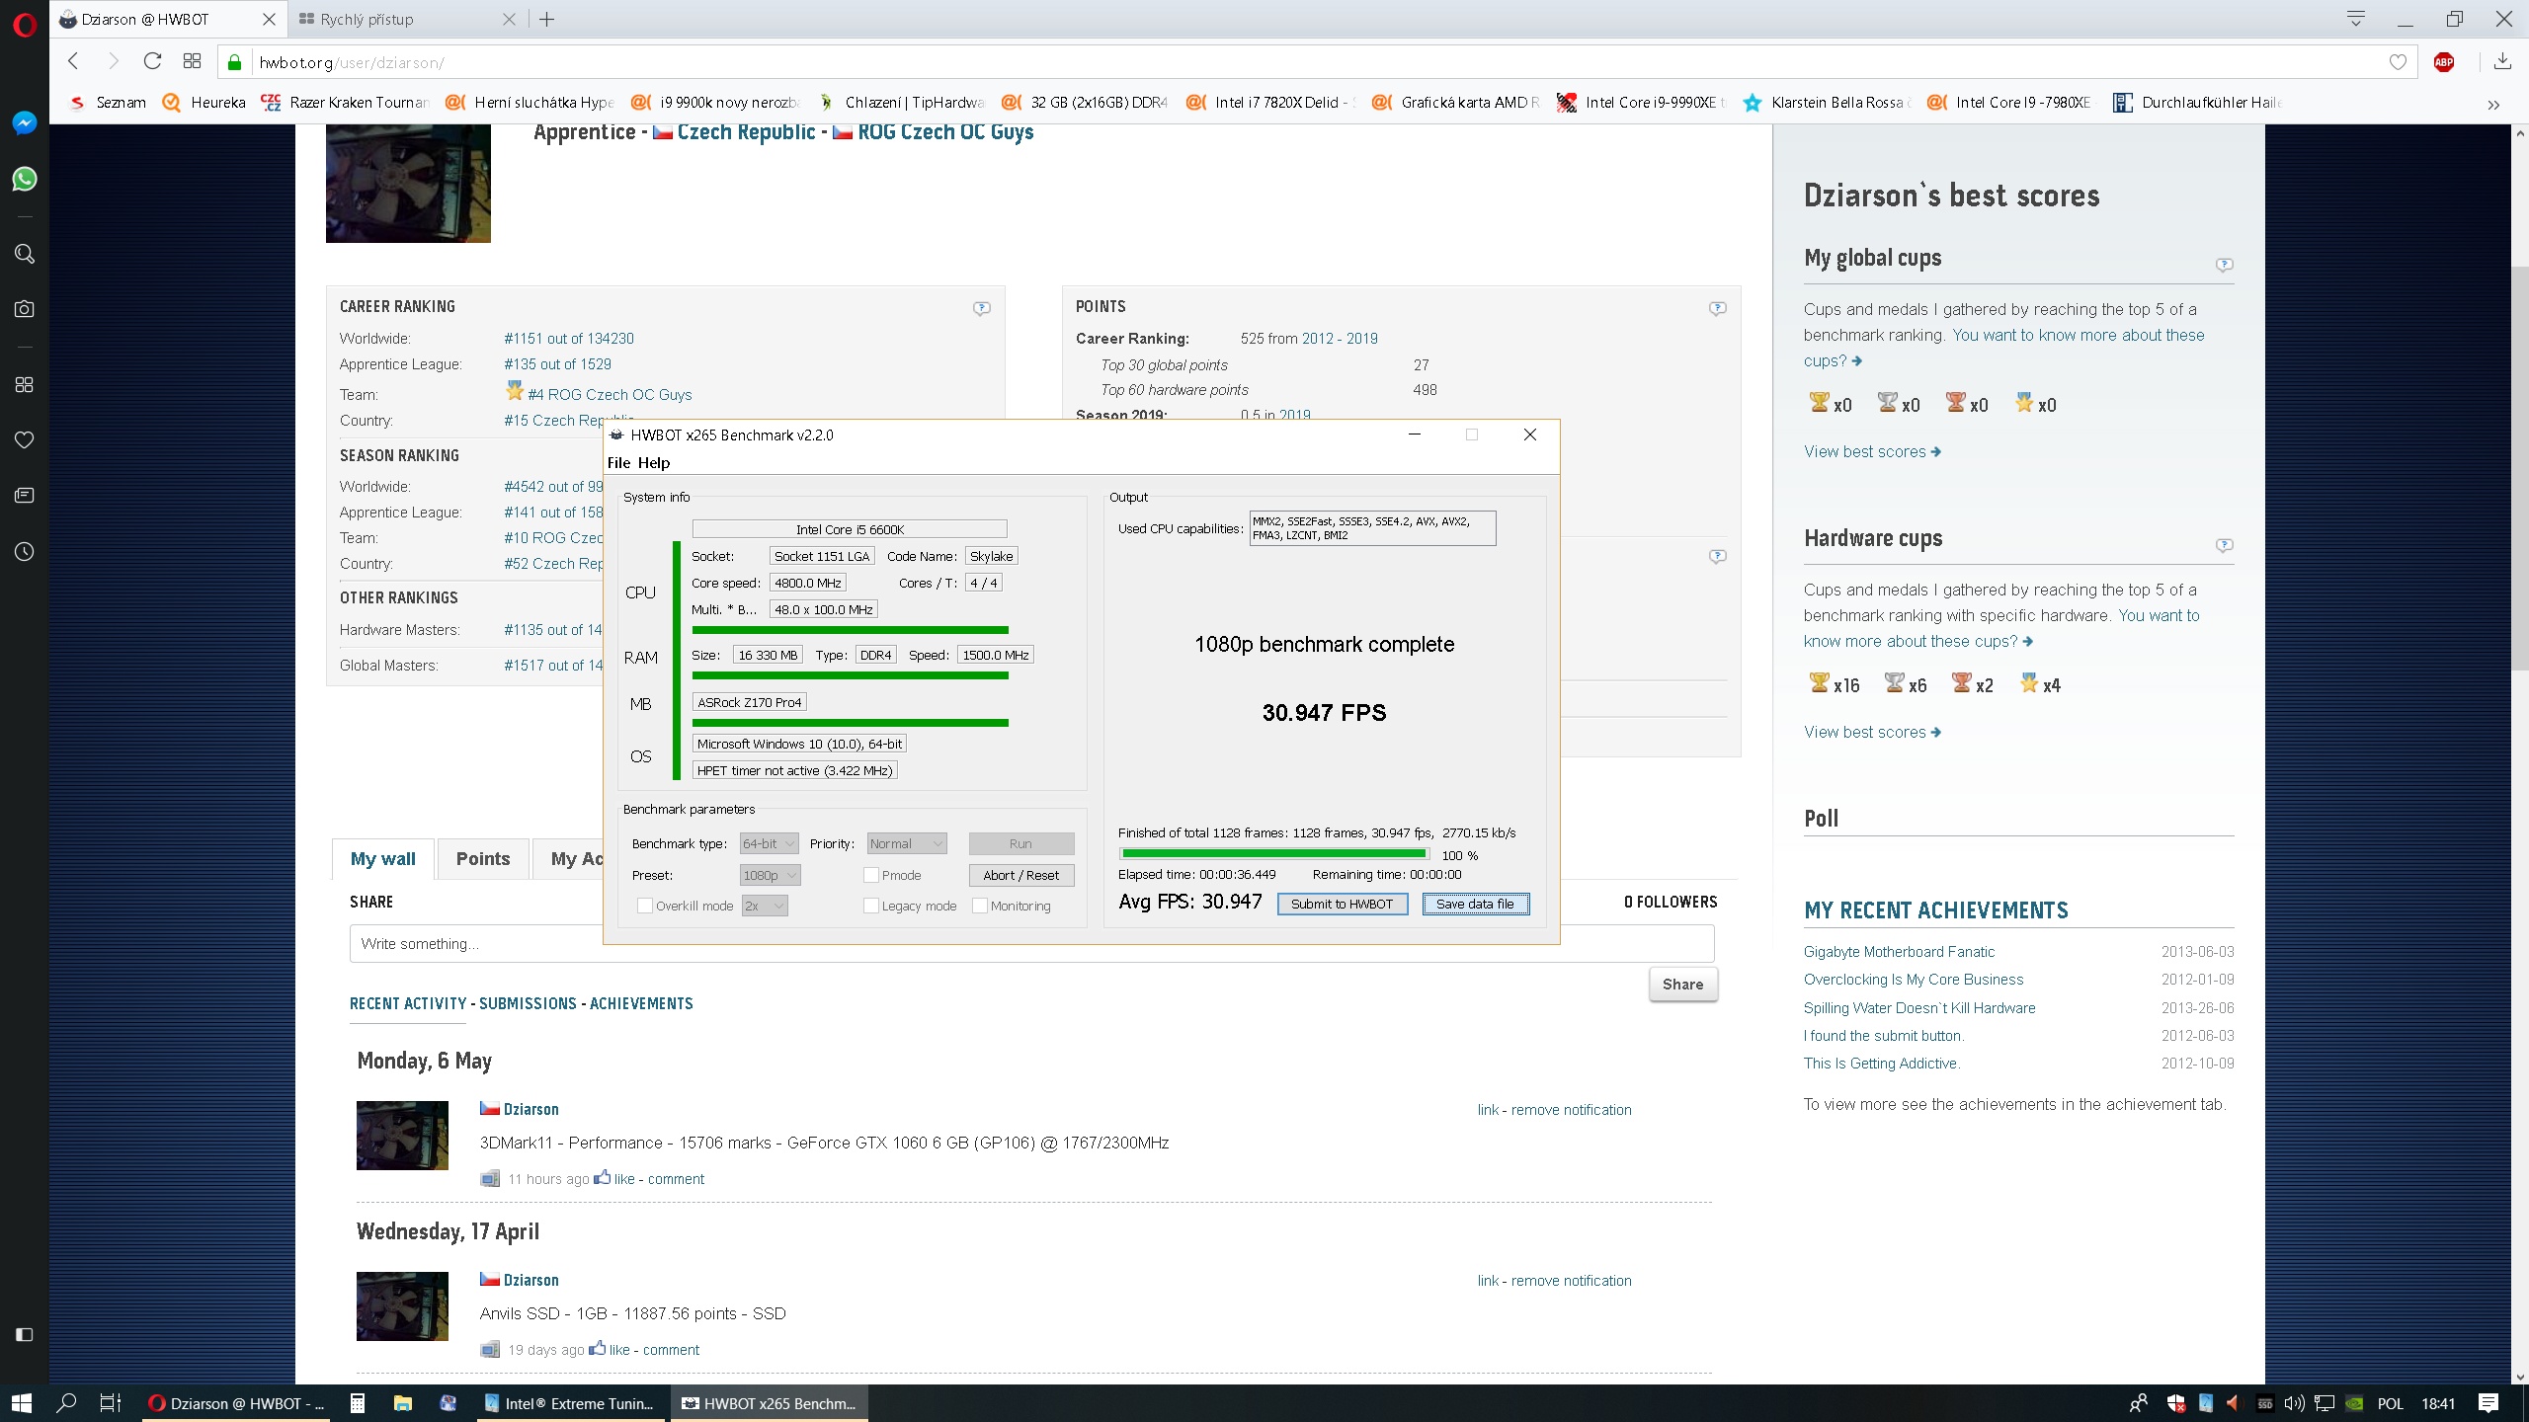Switch to Intel Extreme Tuning taskbar app
2529x1422 pixels.
tap(569, 1403)
